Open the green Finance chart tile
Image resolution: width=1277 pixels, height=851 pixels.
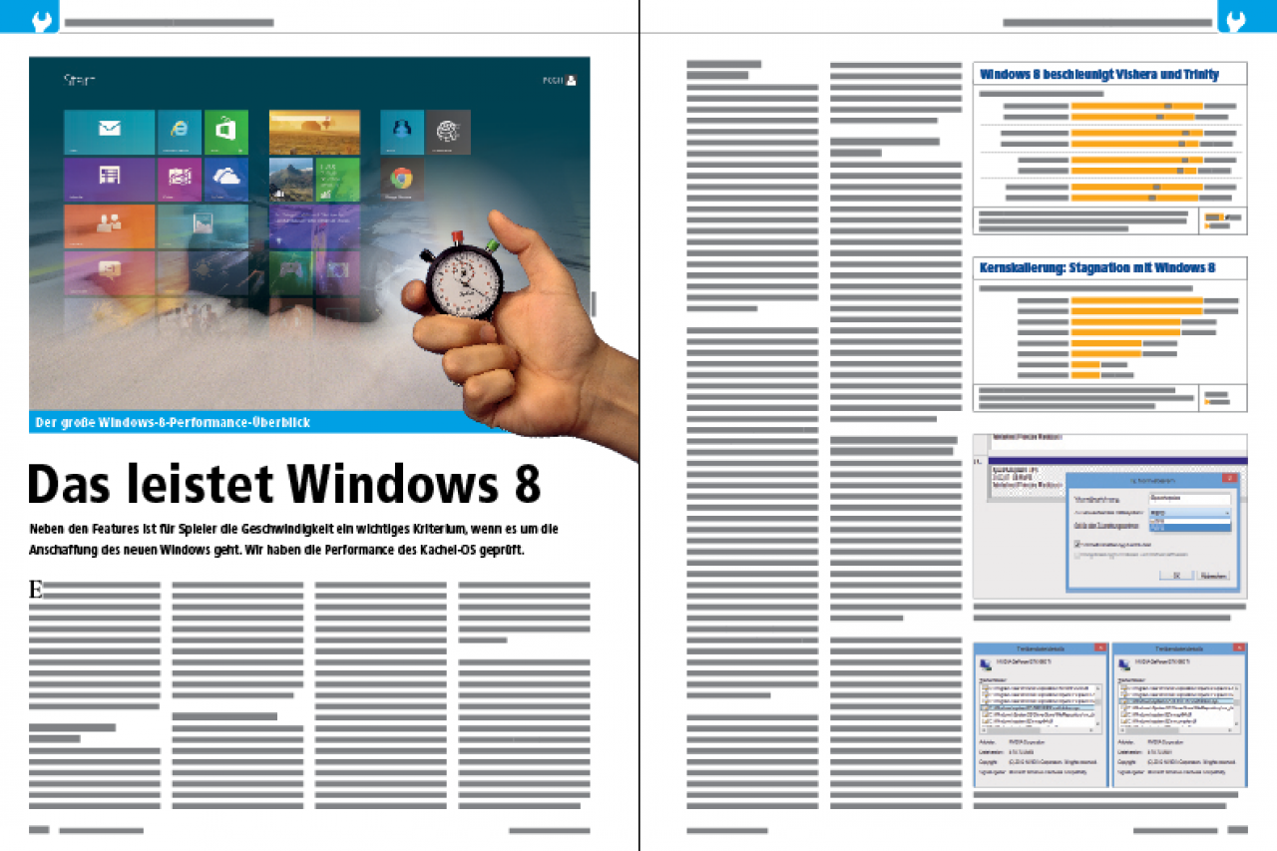click(x=338, y=180)
